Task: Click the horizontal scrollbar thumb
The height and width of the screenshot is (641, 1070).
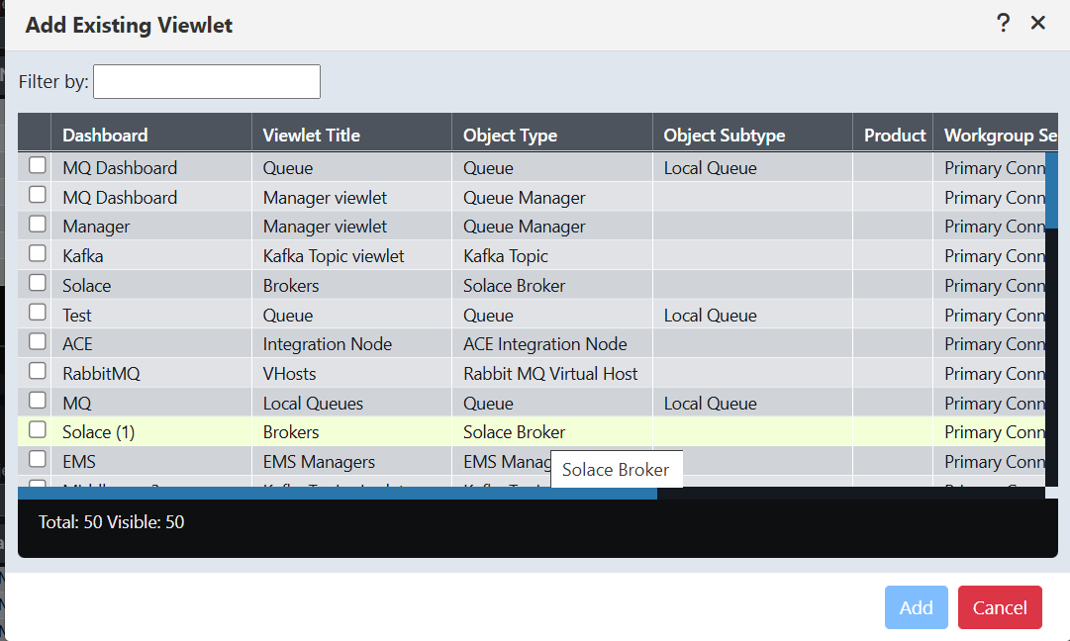Action: (x=338, y=493)
